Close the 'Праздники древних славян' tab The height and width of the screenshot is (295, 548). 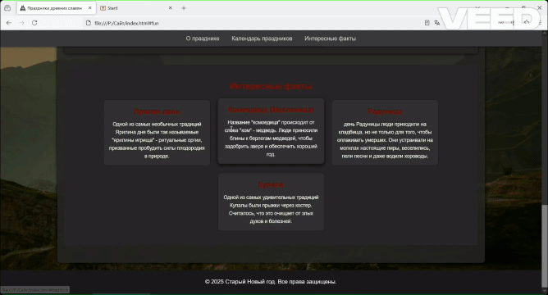pyautogui.click(x=89, y=8)
